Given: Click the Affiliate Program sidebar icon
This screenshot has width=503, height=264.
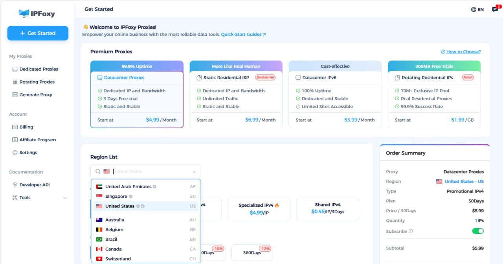Looking at the screenshot, I should click(15, 140).
